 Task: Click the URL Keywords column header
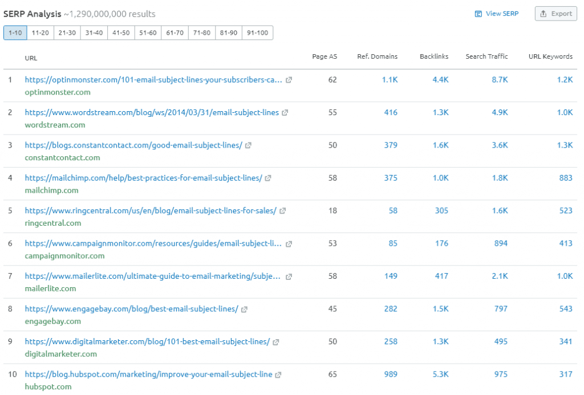(550, 56)
